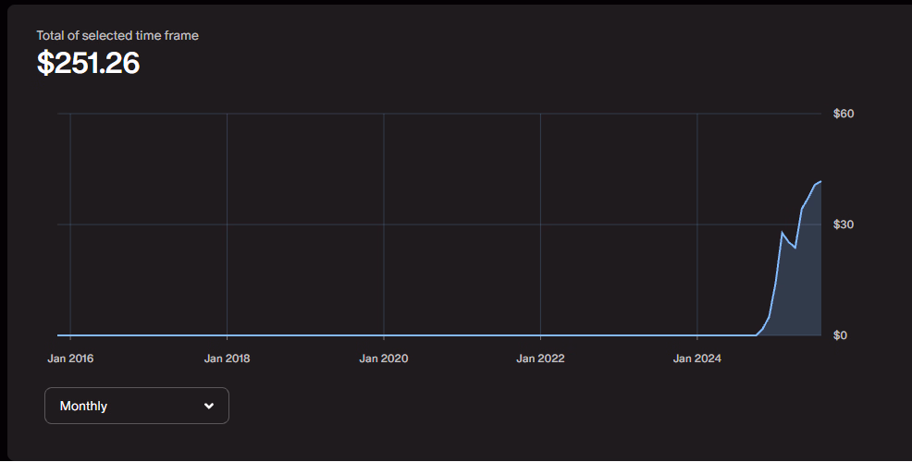Screen dimensions: 912x462
Task: Click the highest point at chart line's right end
Action: click(x=820, y=181)
